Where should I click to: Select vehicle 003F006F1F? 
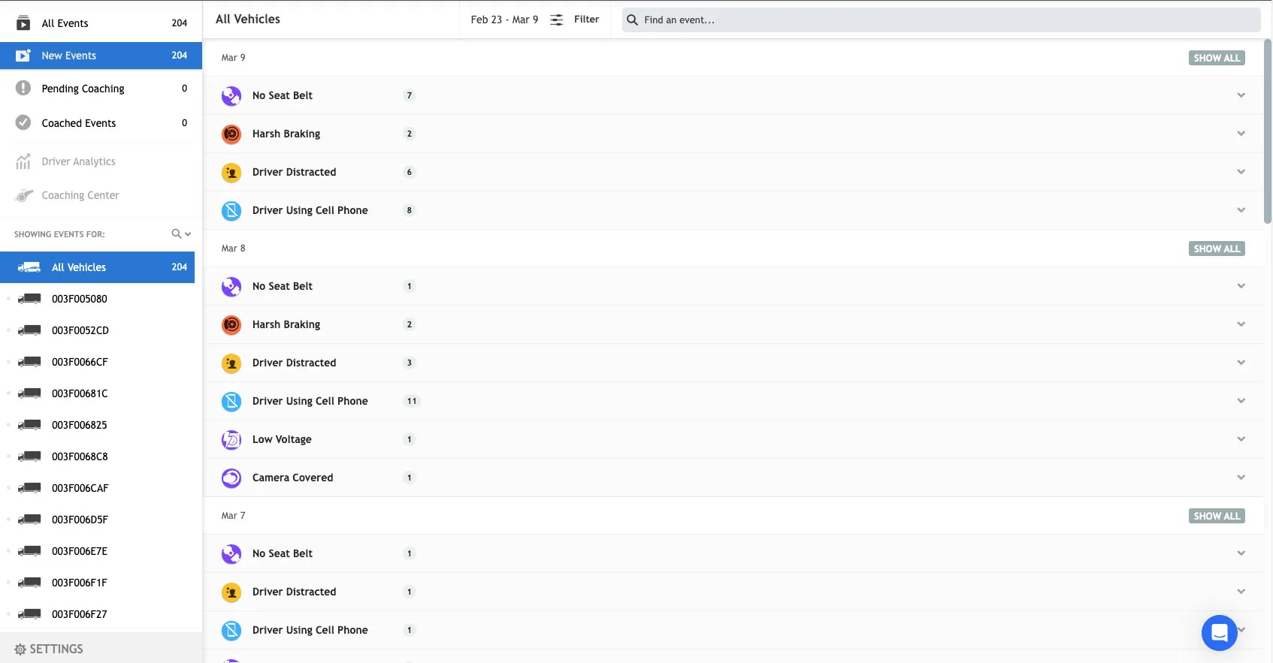(97, 583)
